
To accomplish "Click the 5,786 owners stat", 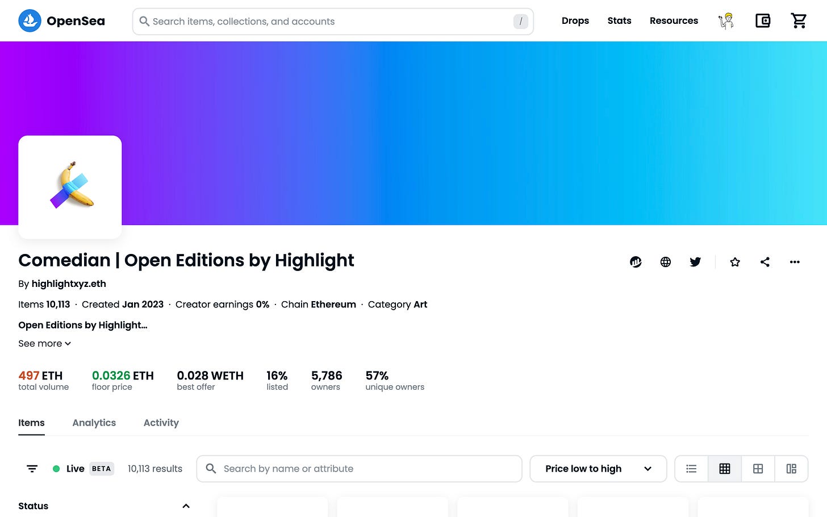I will 327,380.
